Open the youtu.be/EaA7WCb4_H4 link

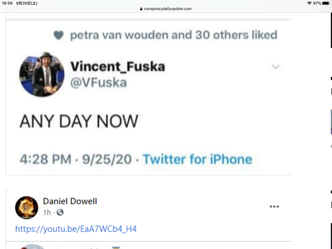click(76, 229)
